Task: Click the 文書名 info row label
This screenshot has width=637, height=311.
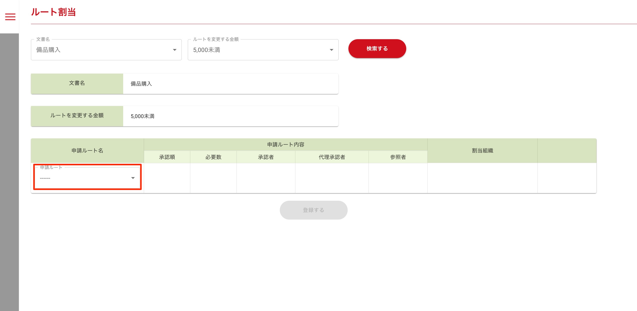Action: click(77, 83)
